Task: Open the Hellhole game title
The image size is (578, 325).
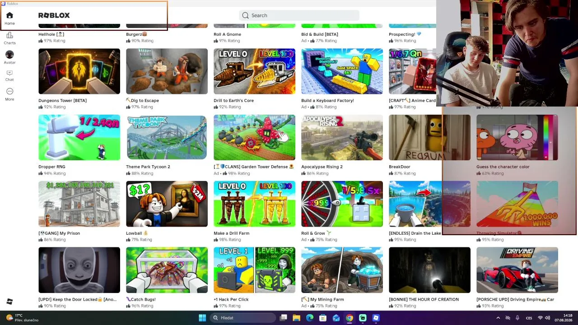Action: [51, 34]
